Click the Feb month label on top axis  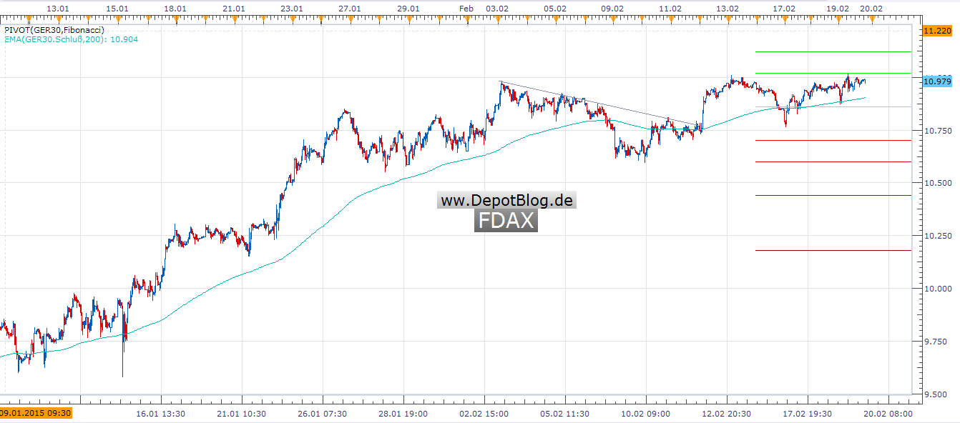pos(466,8)
